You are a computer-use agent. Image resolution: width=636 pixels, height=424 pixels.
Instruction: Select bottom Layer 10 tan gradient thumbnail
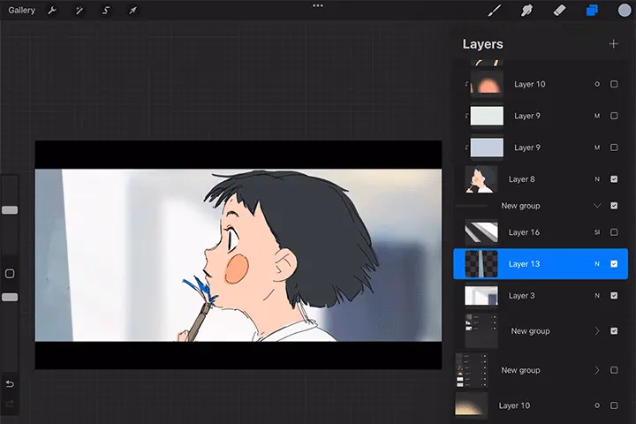point(472,404)
